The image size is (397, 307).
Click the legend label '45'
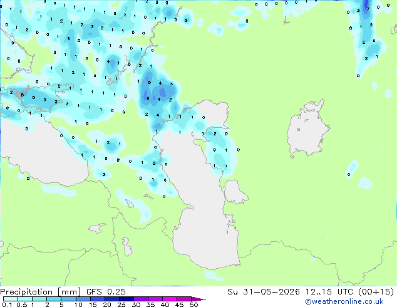(x=179, y=304)
